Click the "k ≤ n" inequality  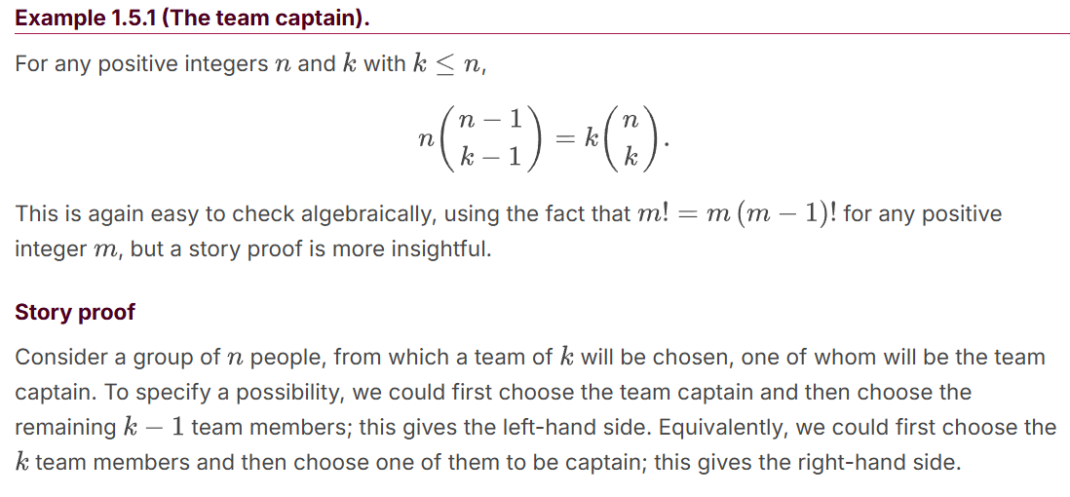[442, 64]
